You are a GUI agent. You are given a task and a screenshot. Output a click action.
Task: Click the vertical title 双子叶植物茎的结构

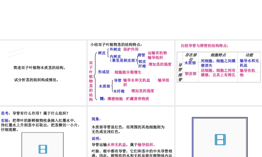[91, 81]
